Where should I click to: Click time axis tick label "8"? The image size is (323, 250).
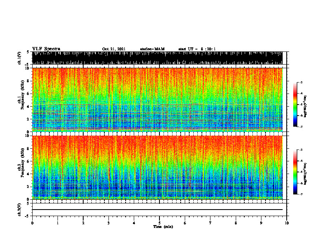[236, 223]
